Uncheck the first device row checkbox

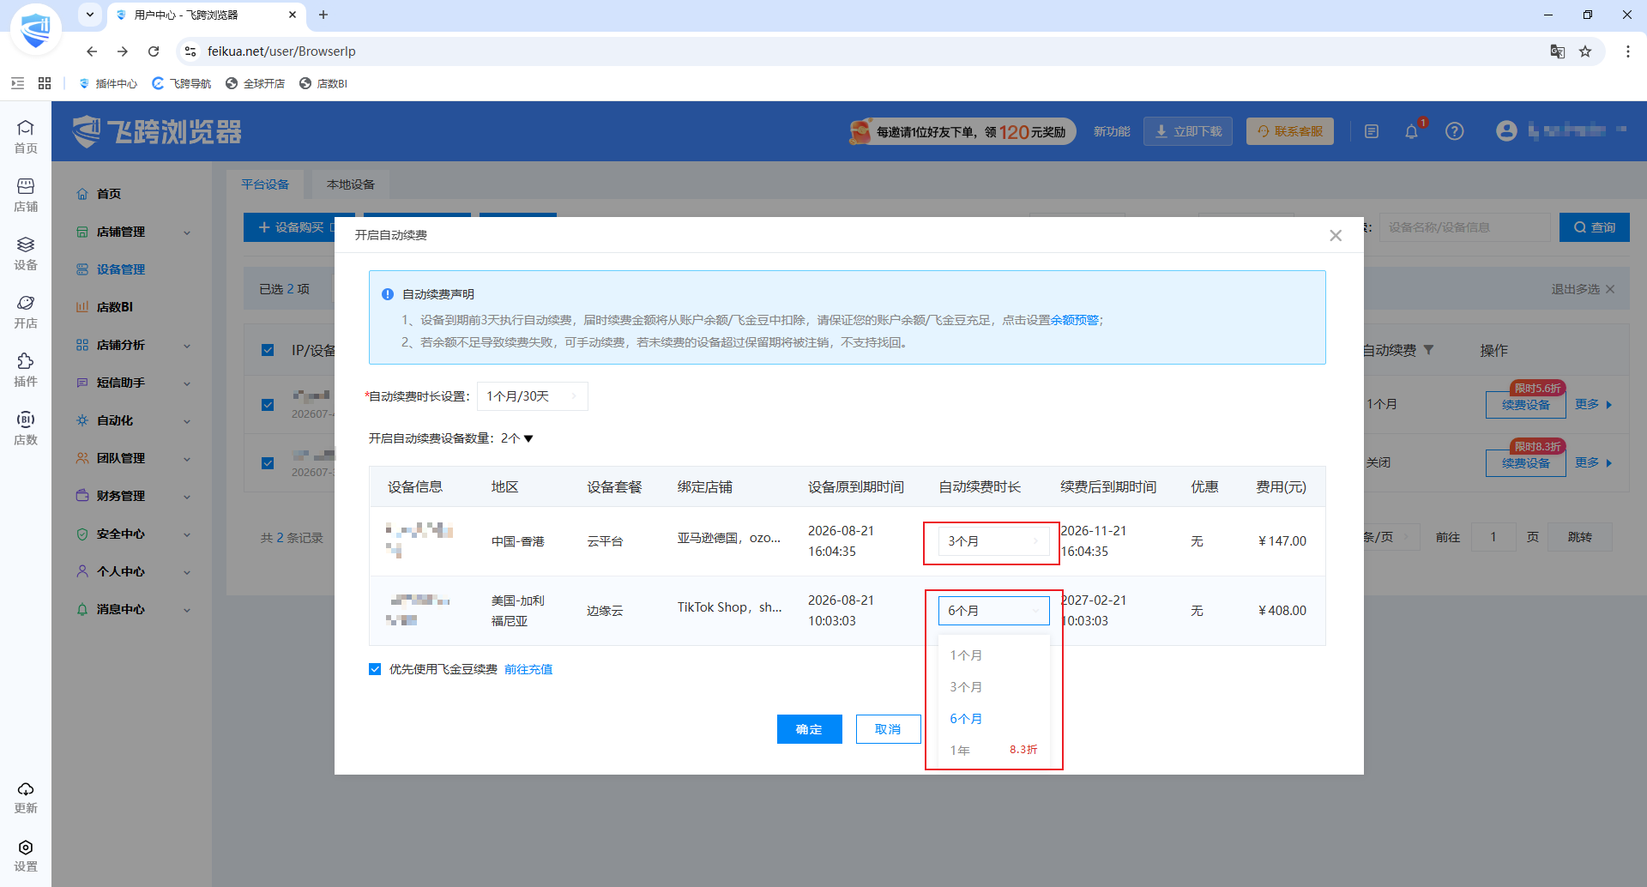[268, 405]
